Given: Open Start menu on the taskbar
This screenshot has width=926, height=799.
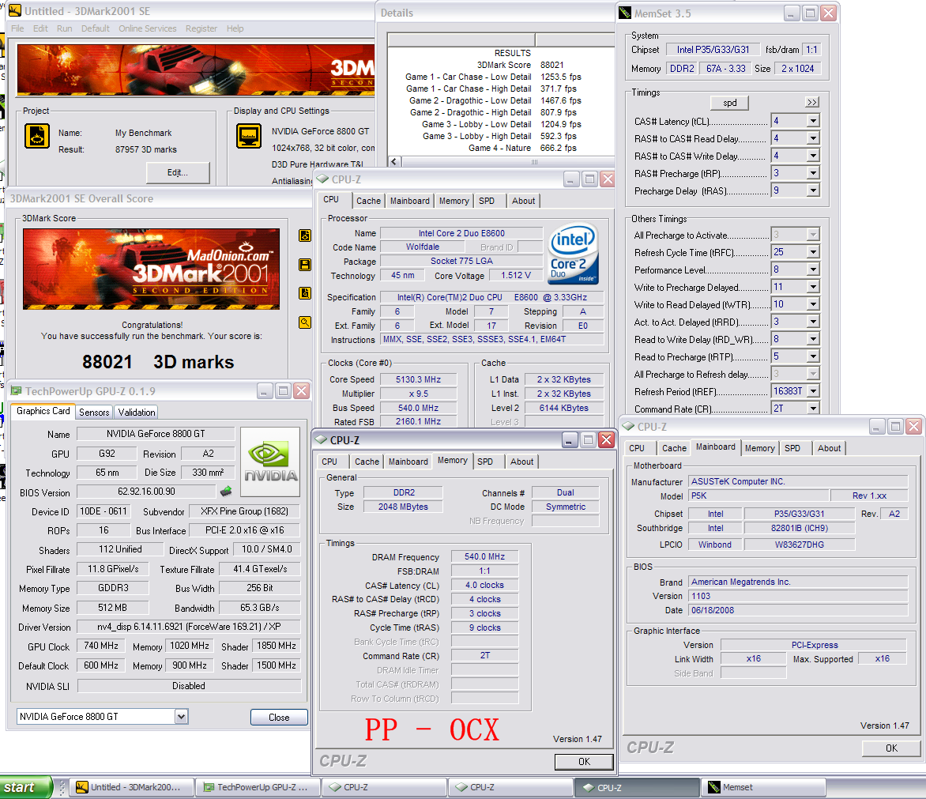Looking at the screenshot, I should [26, 787].
